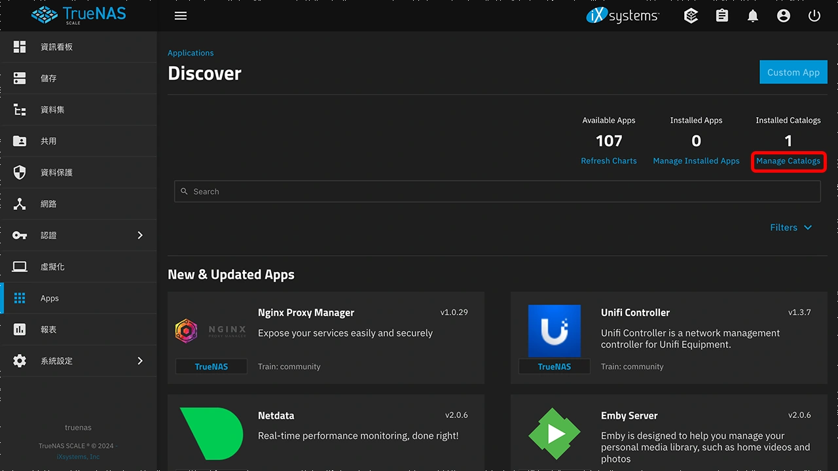Click the Custom App button
Image resolution: width=838 pixels, height=471 pixels.
click(793, 73)
